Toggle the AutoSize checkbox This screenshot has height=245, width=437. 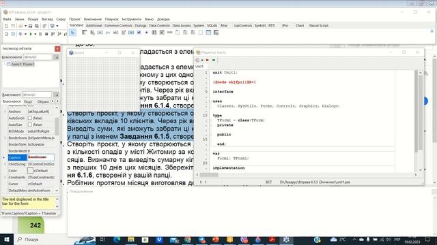(30, 125)
